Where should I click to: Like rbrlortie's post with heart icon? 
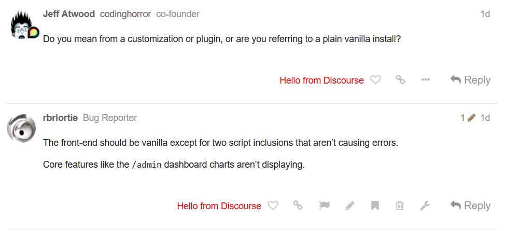click(273, 206)
